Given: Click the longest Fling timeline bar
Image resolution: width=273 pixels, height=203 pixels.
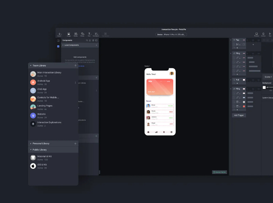Looking at the screenshot, I should pos(255,71).
